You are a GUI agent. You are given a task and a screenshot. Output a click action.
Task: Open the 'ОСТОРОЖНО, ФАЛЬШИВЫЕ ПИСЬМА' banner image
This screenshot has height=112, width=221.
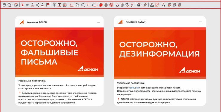pyautogui.click(x=59, y=52)
